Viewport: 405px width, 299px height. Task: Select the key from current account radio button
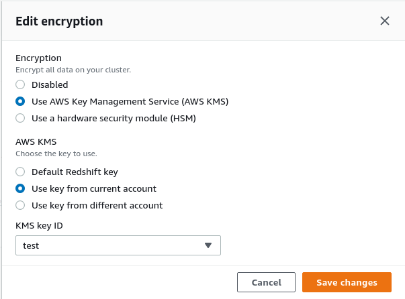tap(20, 189)
